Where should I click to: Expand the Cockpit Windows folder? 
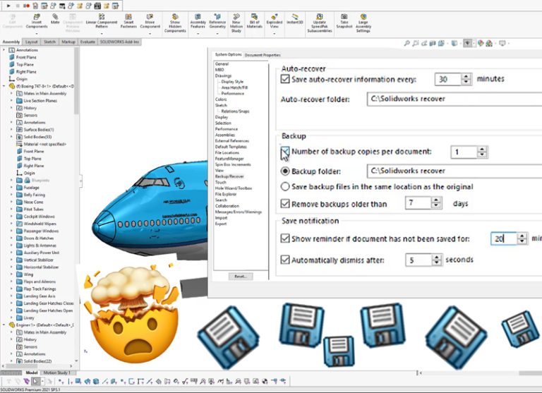tap(11, 217)
